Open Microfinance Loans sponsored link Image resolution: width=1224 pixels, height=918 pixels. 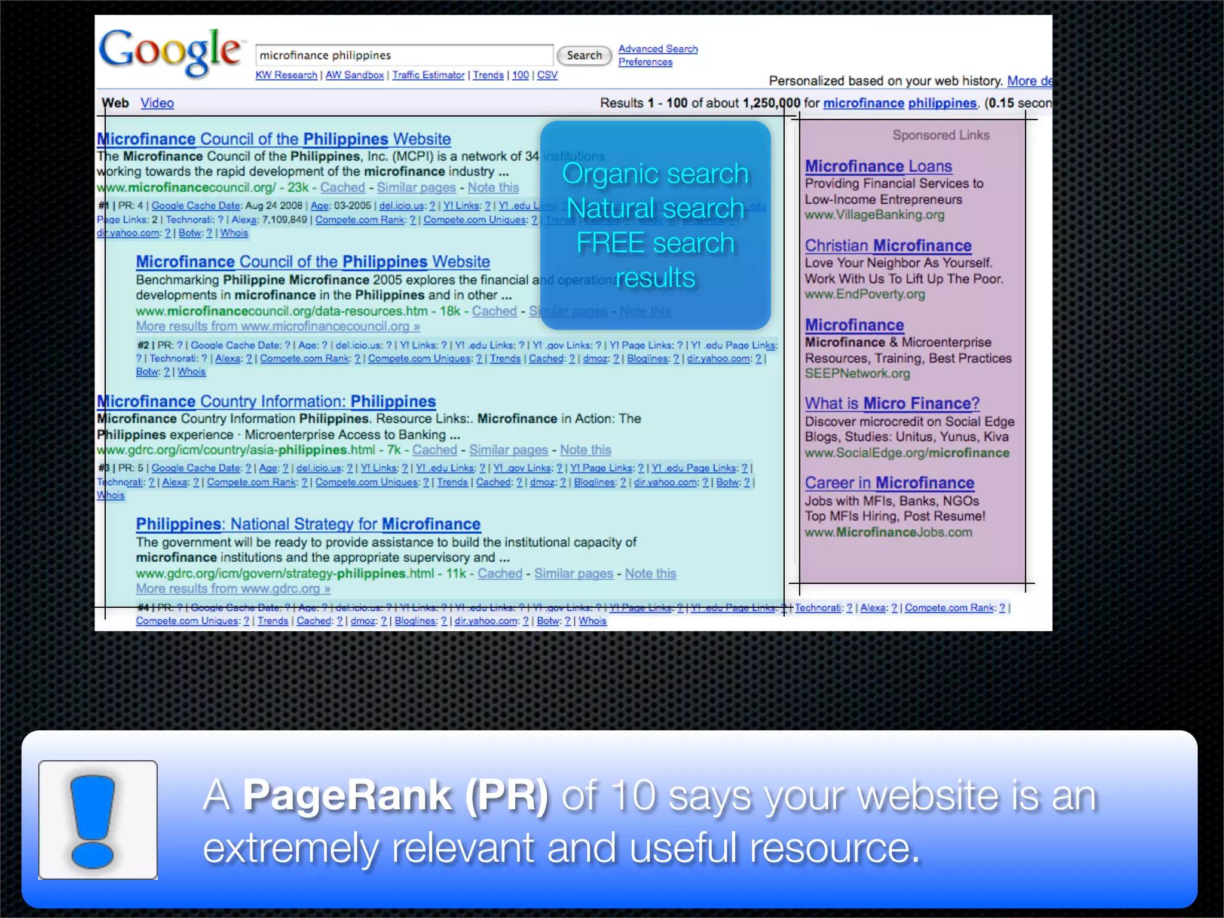point(879,166)
